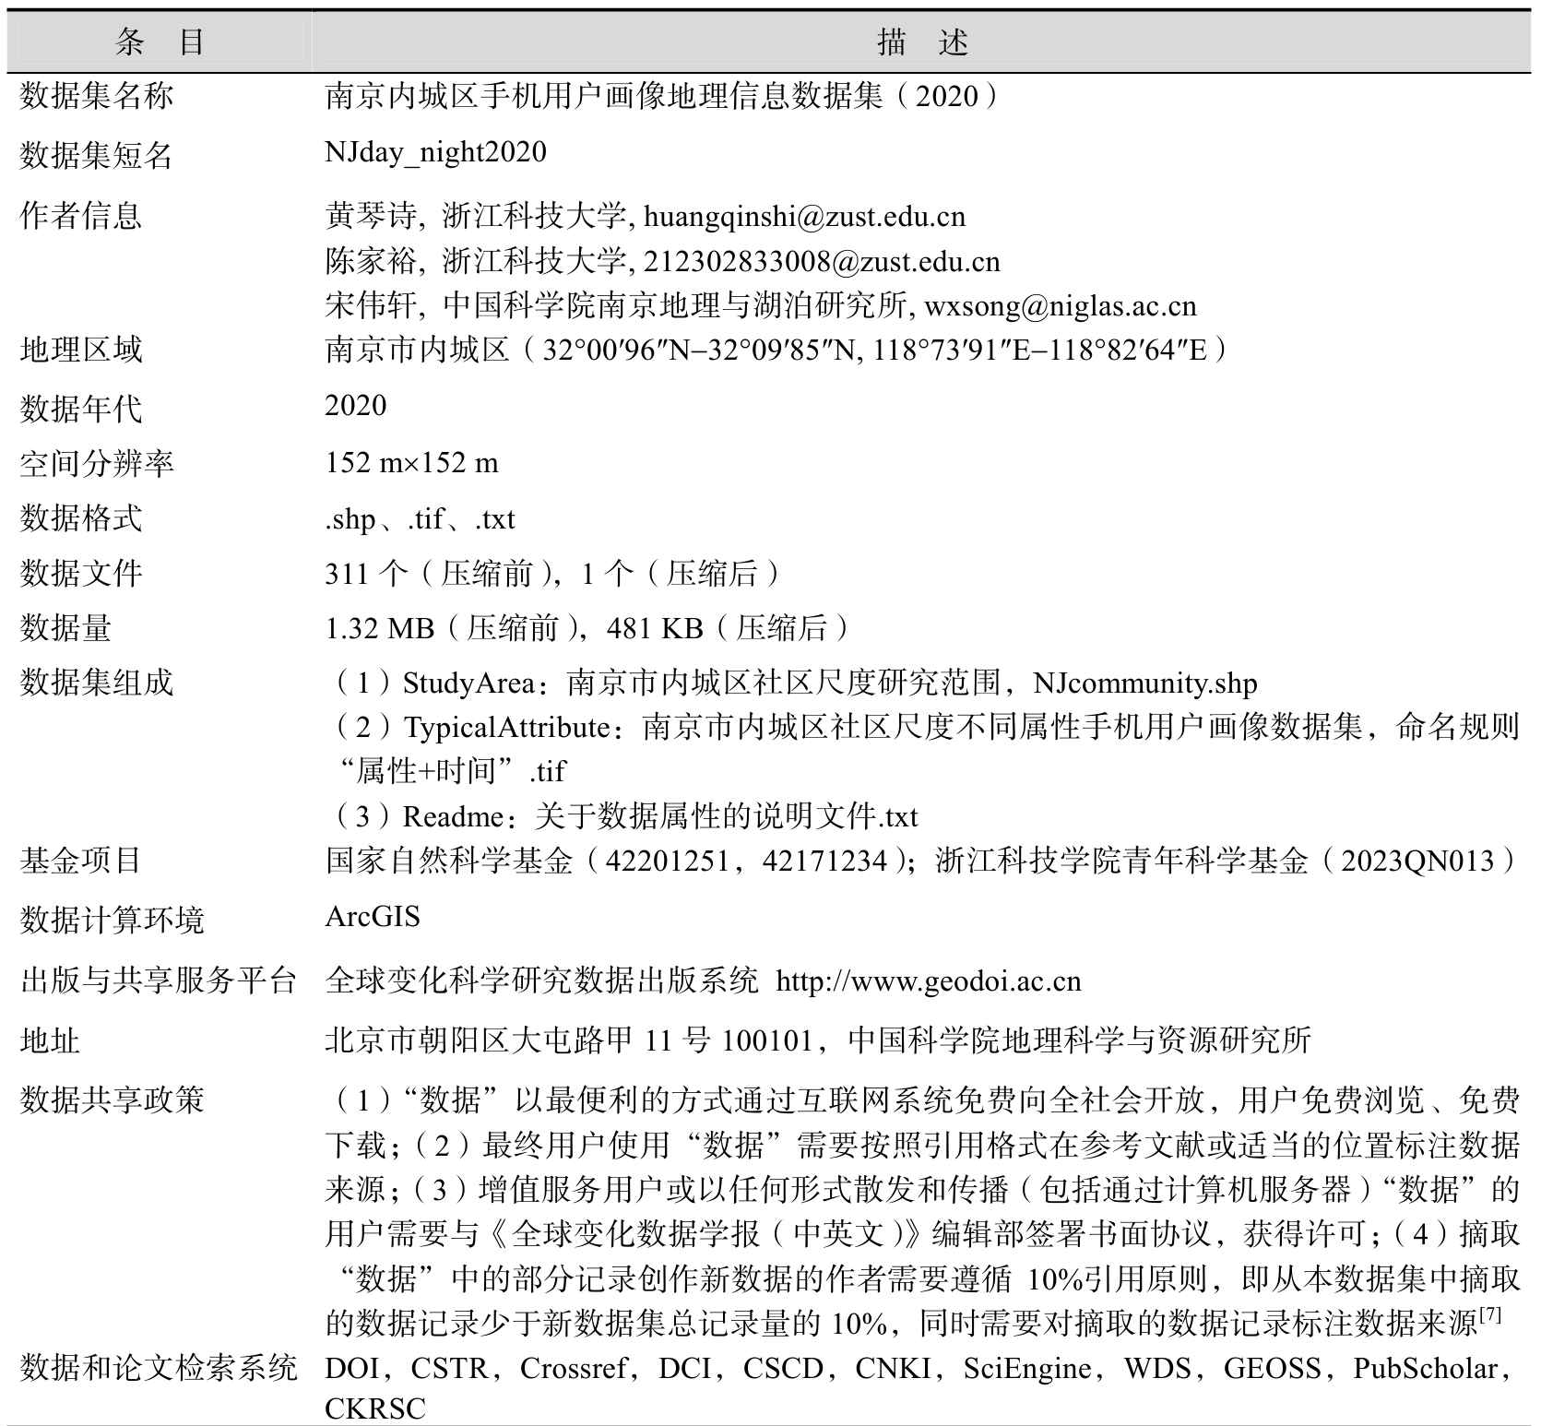This screenshot has height=1426, width=1541.
Task: Click the '数据年代' row label
Action: [x=81, y=408]
